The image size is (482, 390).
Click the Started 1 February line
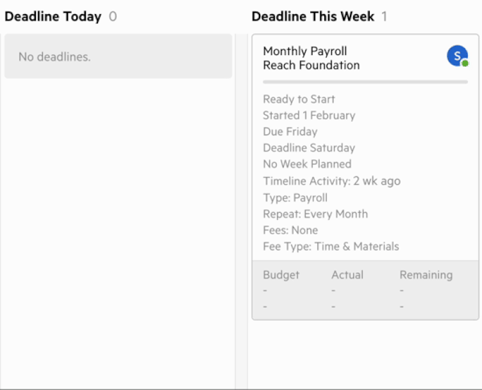309,115
